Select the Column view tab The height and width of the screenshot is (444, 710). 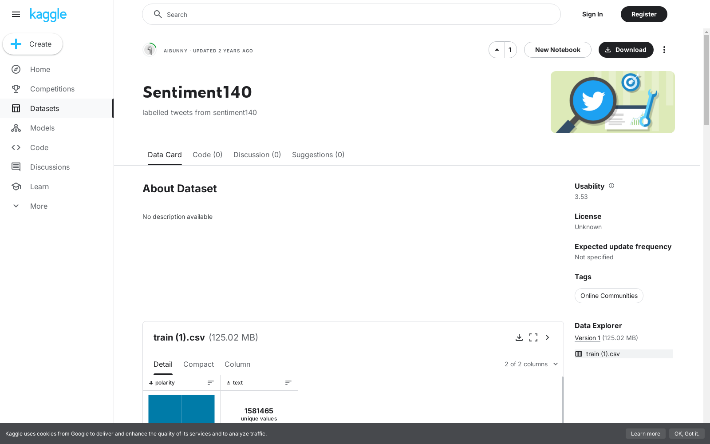237,364
